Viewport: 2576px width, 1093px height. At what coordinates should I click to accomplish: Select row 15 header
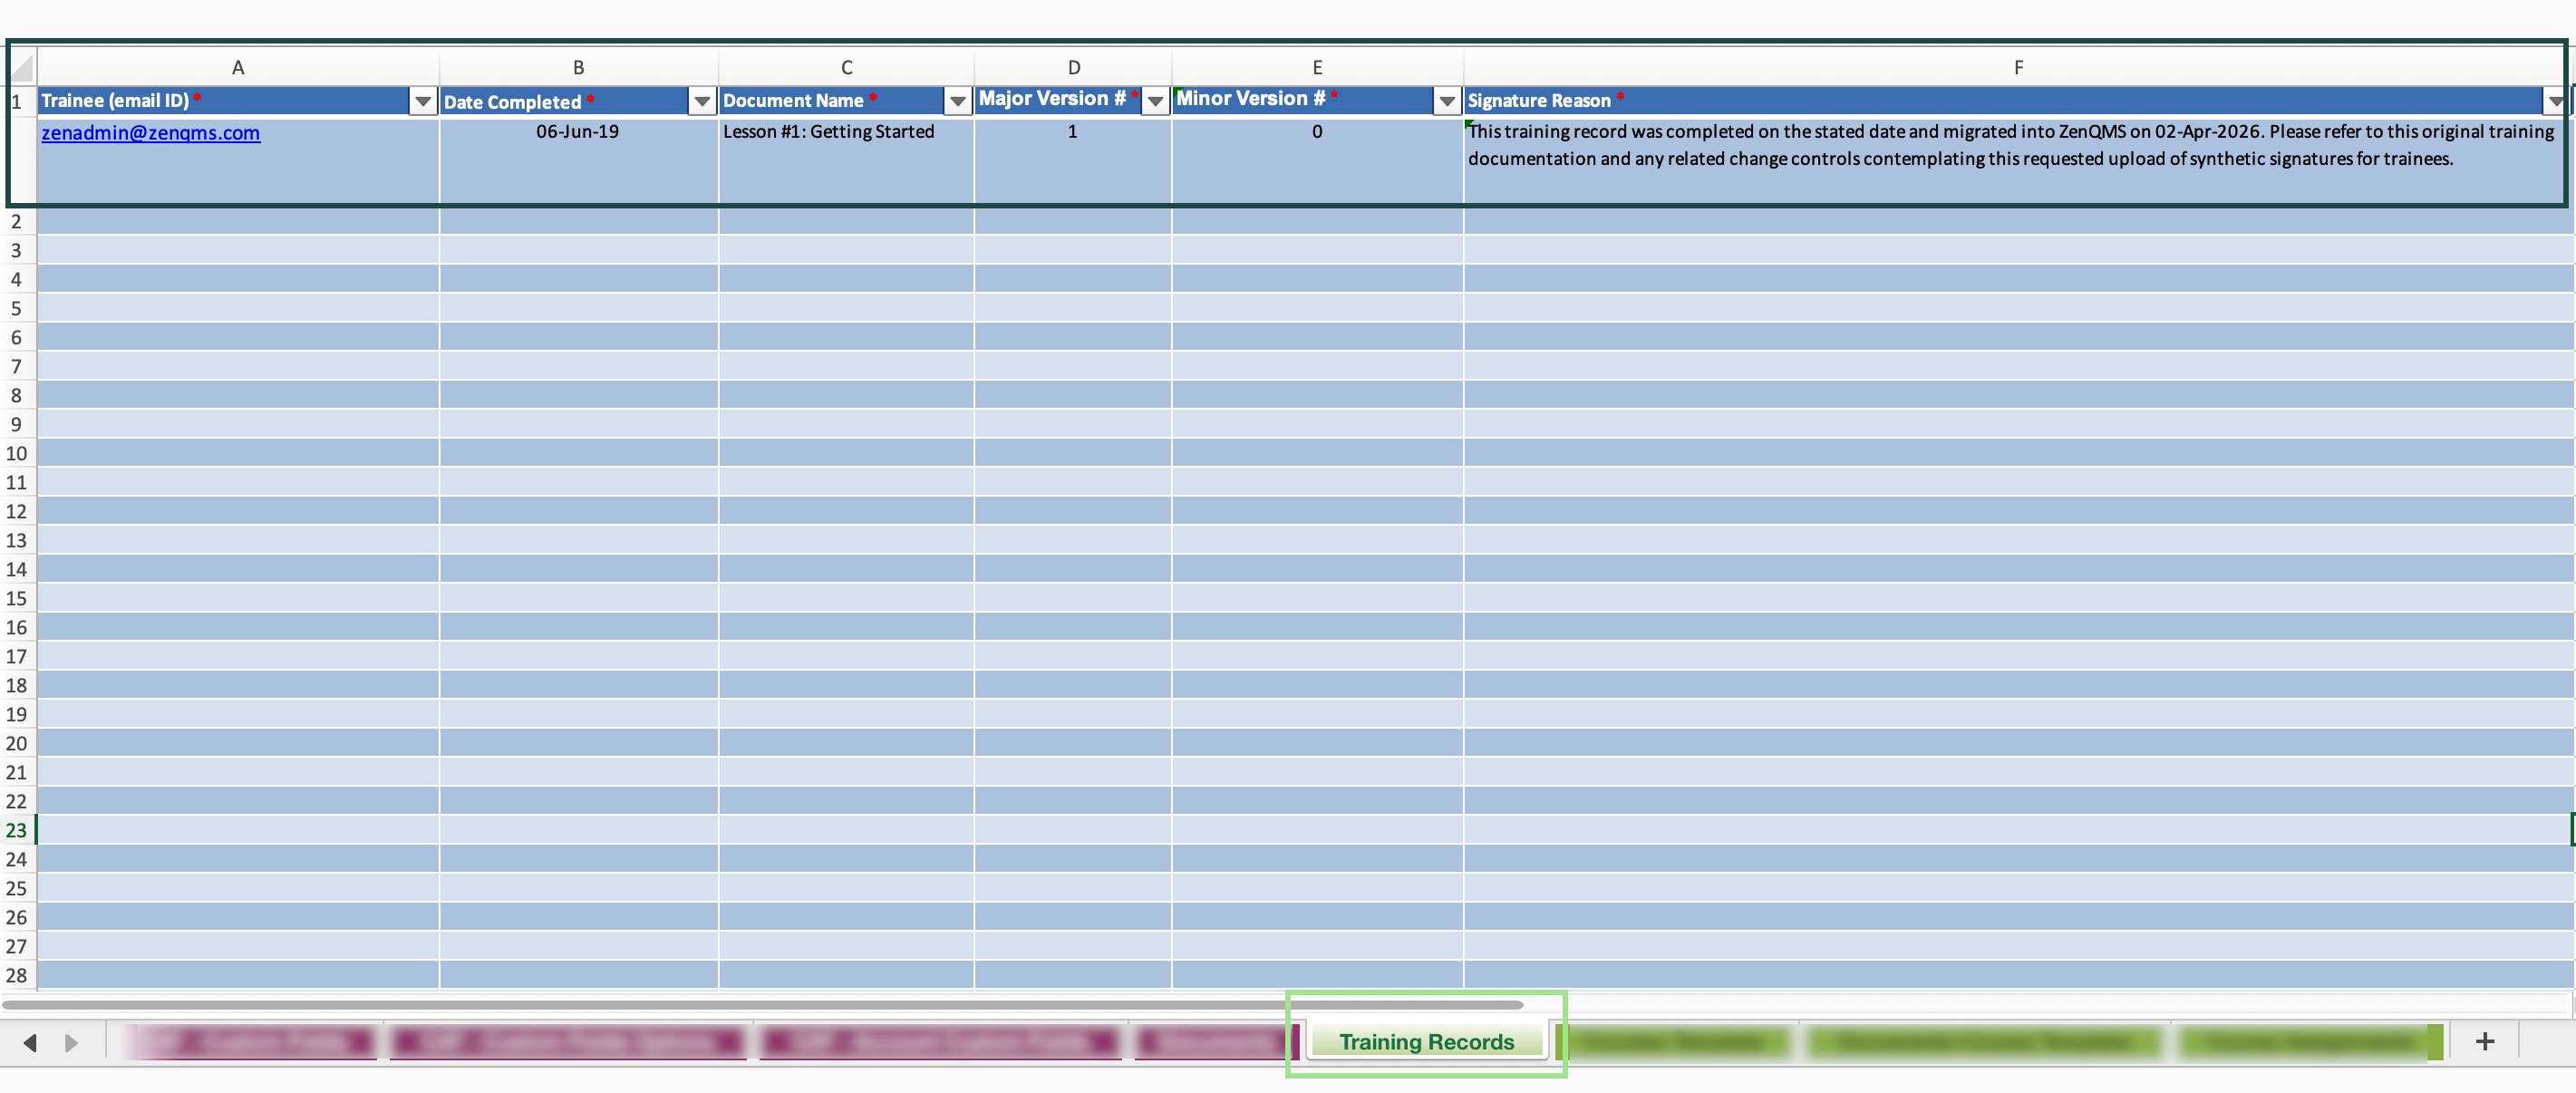(x=17, y=598)
